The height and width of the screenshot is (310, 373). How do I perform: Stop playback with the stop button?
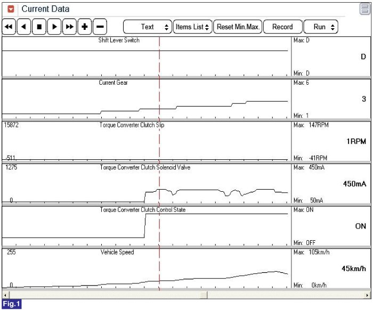point(39,27)
